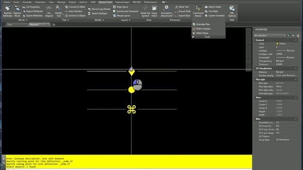Pin the Tools panel flyout
This screenshot has height=170, width=303.
click(x=193, y=37)
